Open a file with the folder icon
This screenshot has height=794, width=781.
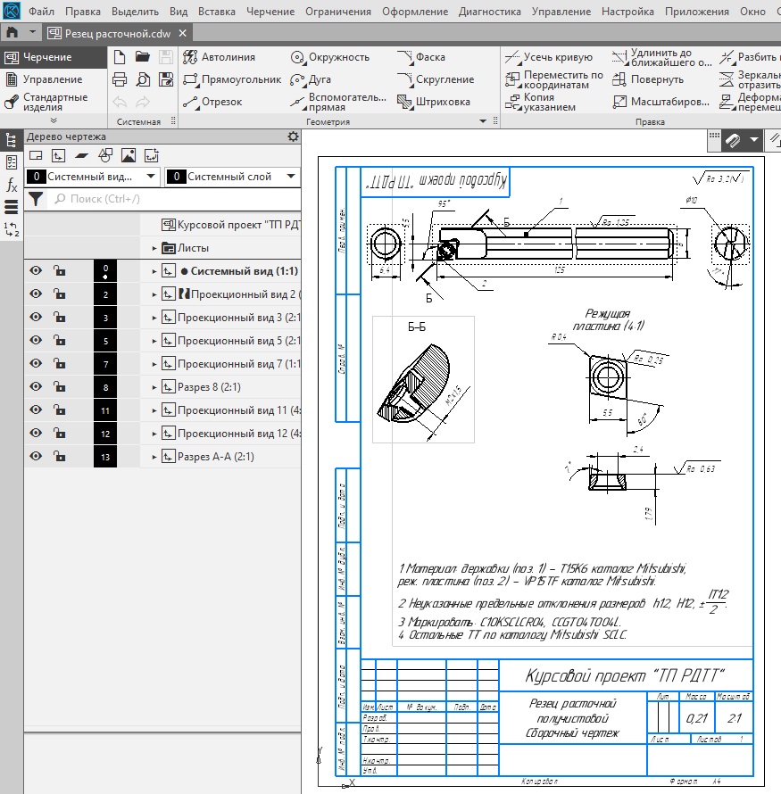(x=142, y=57)
